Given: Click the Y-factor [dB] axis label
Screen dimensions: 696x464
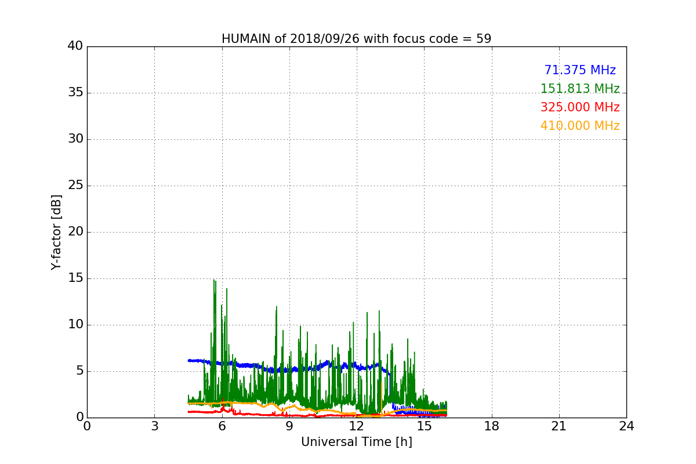Looking at the screenshot, I should pyautogui.click(x=56, y=232).
